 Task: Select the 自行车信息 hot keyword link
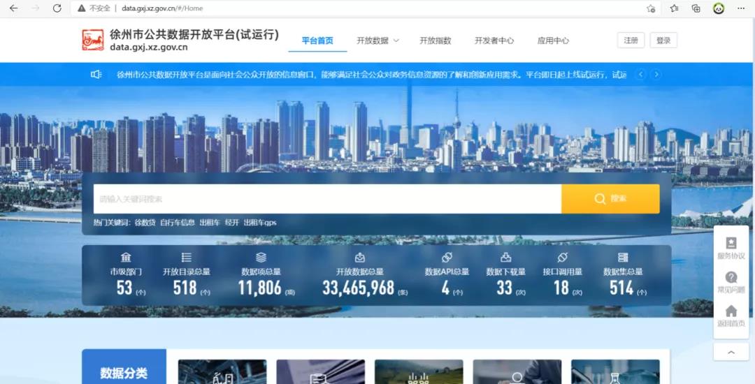(x=177, y=223)
